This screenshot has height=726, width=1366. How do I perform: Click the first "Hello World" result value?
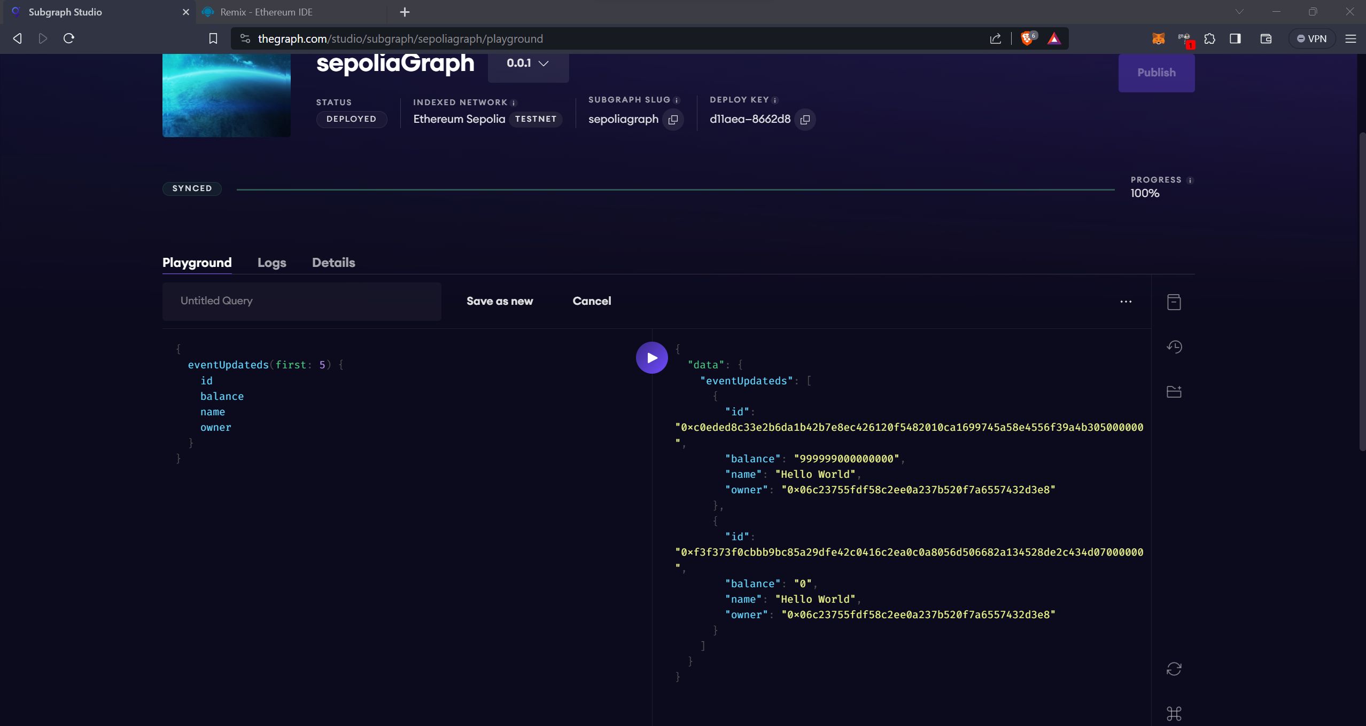coord(815,475)
